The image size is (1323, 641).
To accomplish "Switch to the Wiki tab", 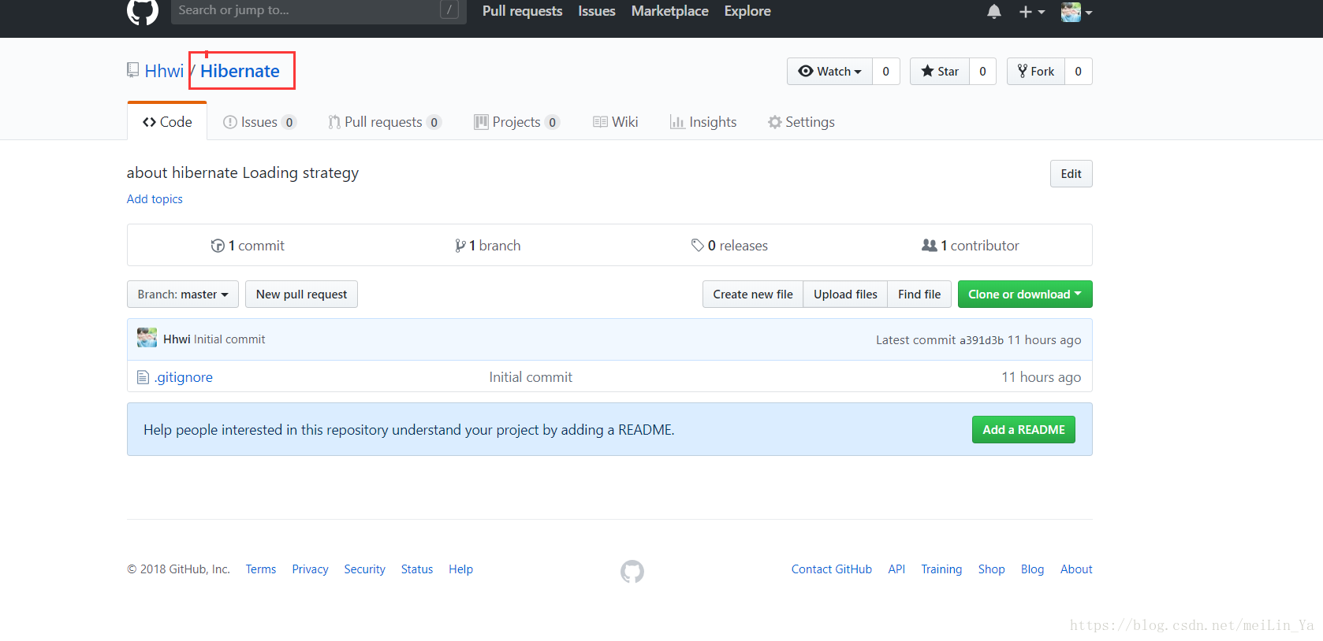I will tap(616, 122).
